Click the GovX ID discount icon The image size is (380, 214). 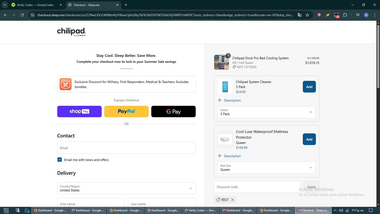point(65,84)
